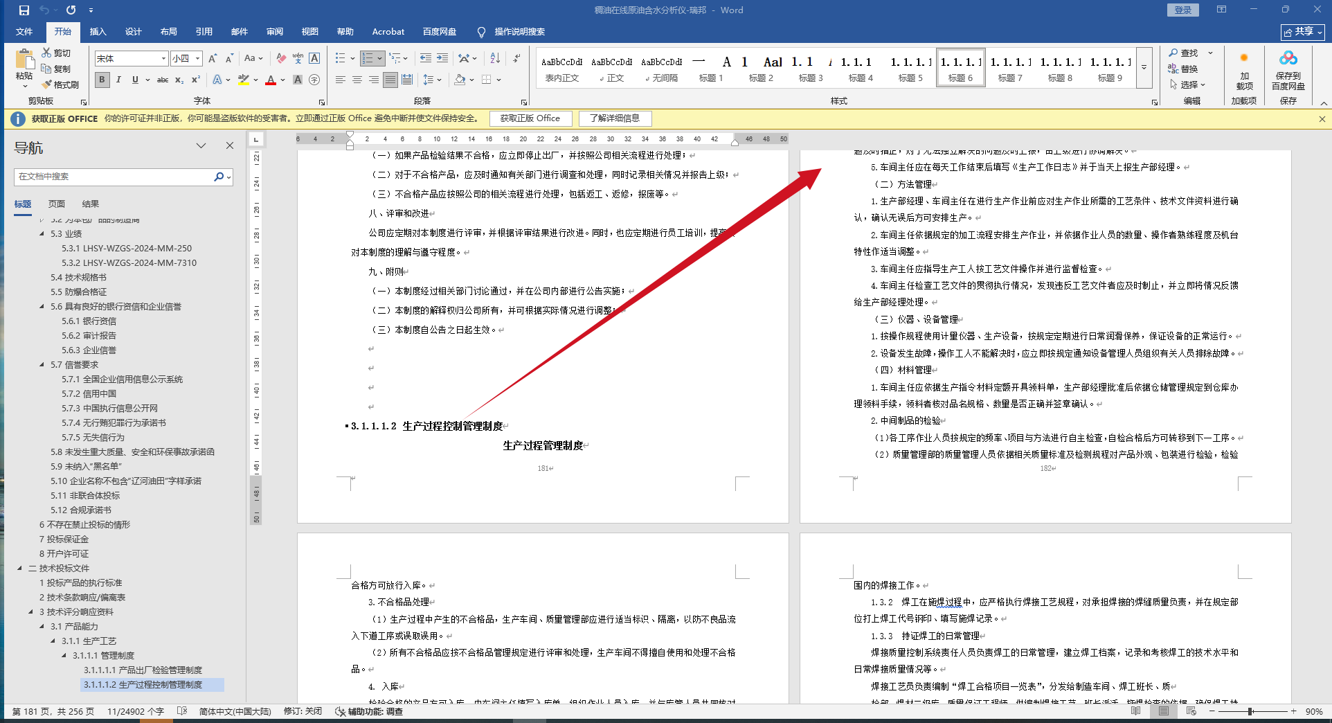The width and height of the screenshot is (1332, 723).
Task: Collapse the 5.7 信誉要求 heading
Action: coord(42,364)
